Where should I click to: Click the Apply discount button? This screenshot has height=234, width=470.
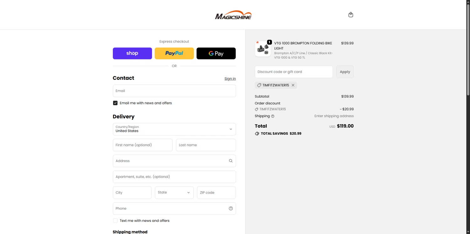345,72
